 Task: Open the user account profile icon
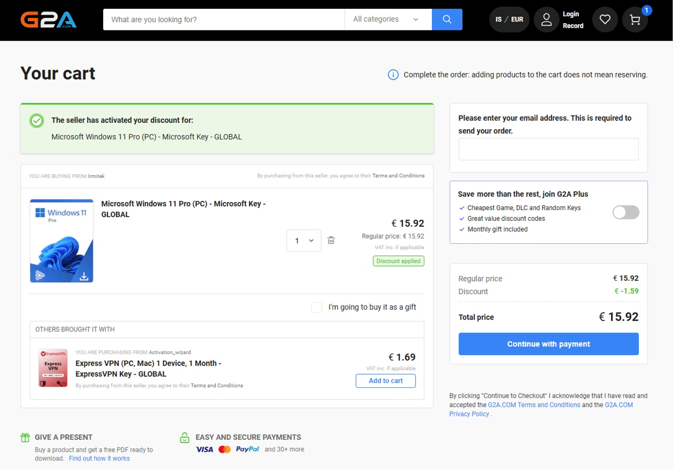[x=546, y=20]
